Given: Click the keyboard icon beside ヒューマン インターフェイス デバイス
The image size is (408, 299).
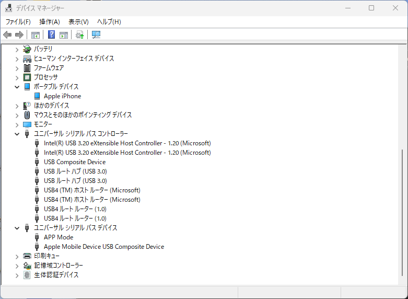Looking at the screenshot, I should (27, 59).
